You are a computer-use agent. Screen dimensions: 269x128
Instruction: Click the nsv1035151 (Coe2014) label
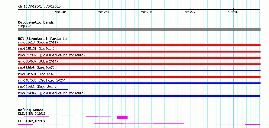coord(36,49)
